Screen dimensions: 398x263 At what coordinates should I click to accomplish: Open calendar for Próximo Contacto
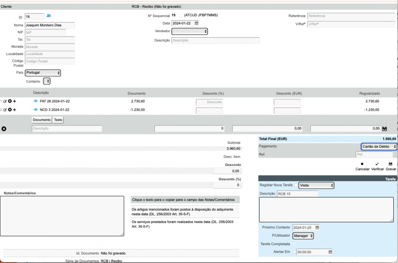tap(317, 228)
